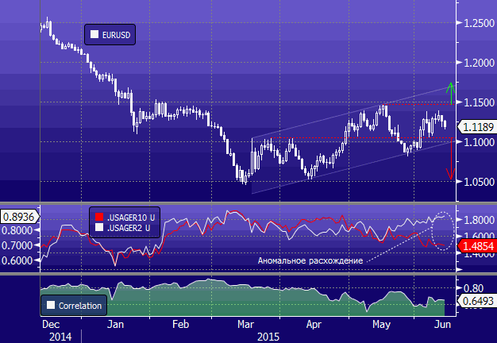The width and height of the screenshot is (497, 343).
Task: Click the 0.8936 left axis value tag
Action: tap(17, 216)
